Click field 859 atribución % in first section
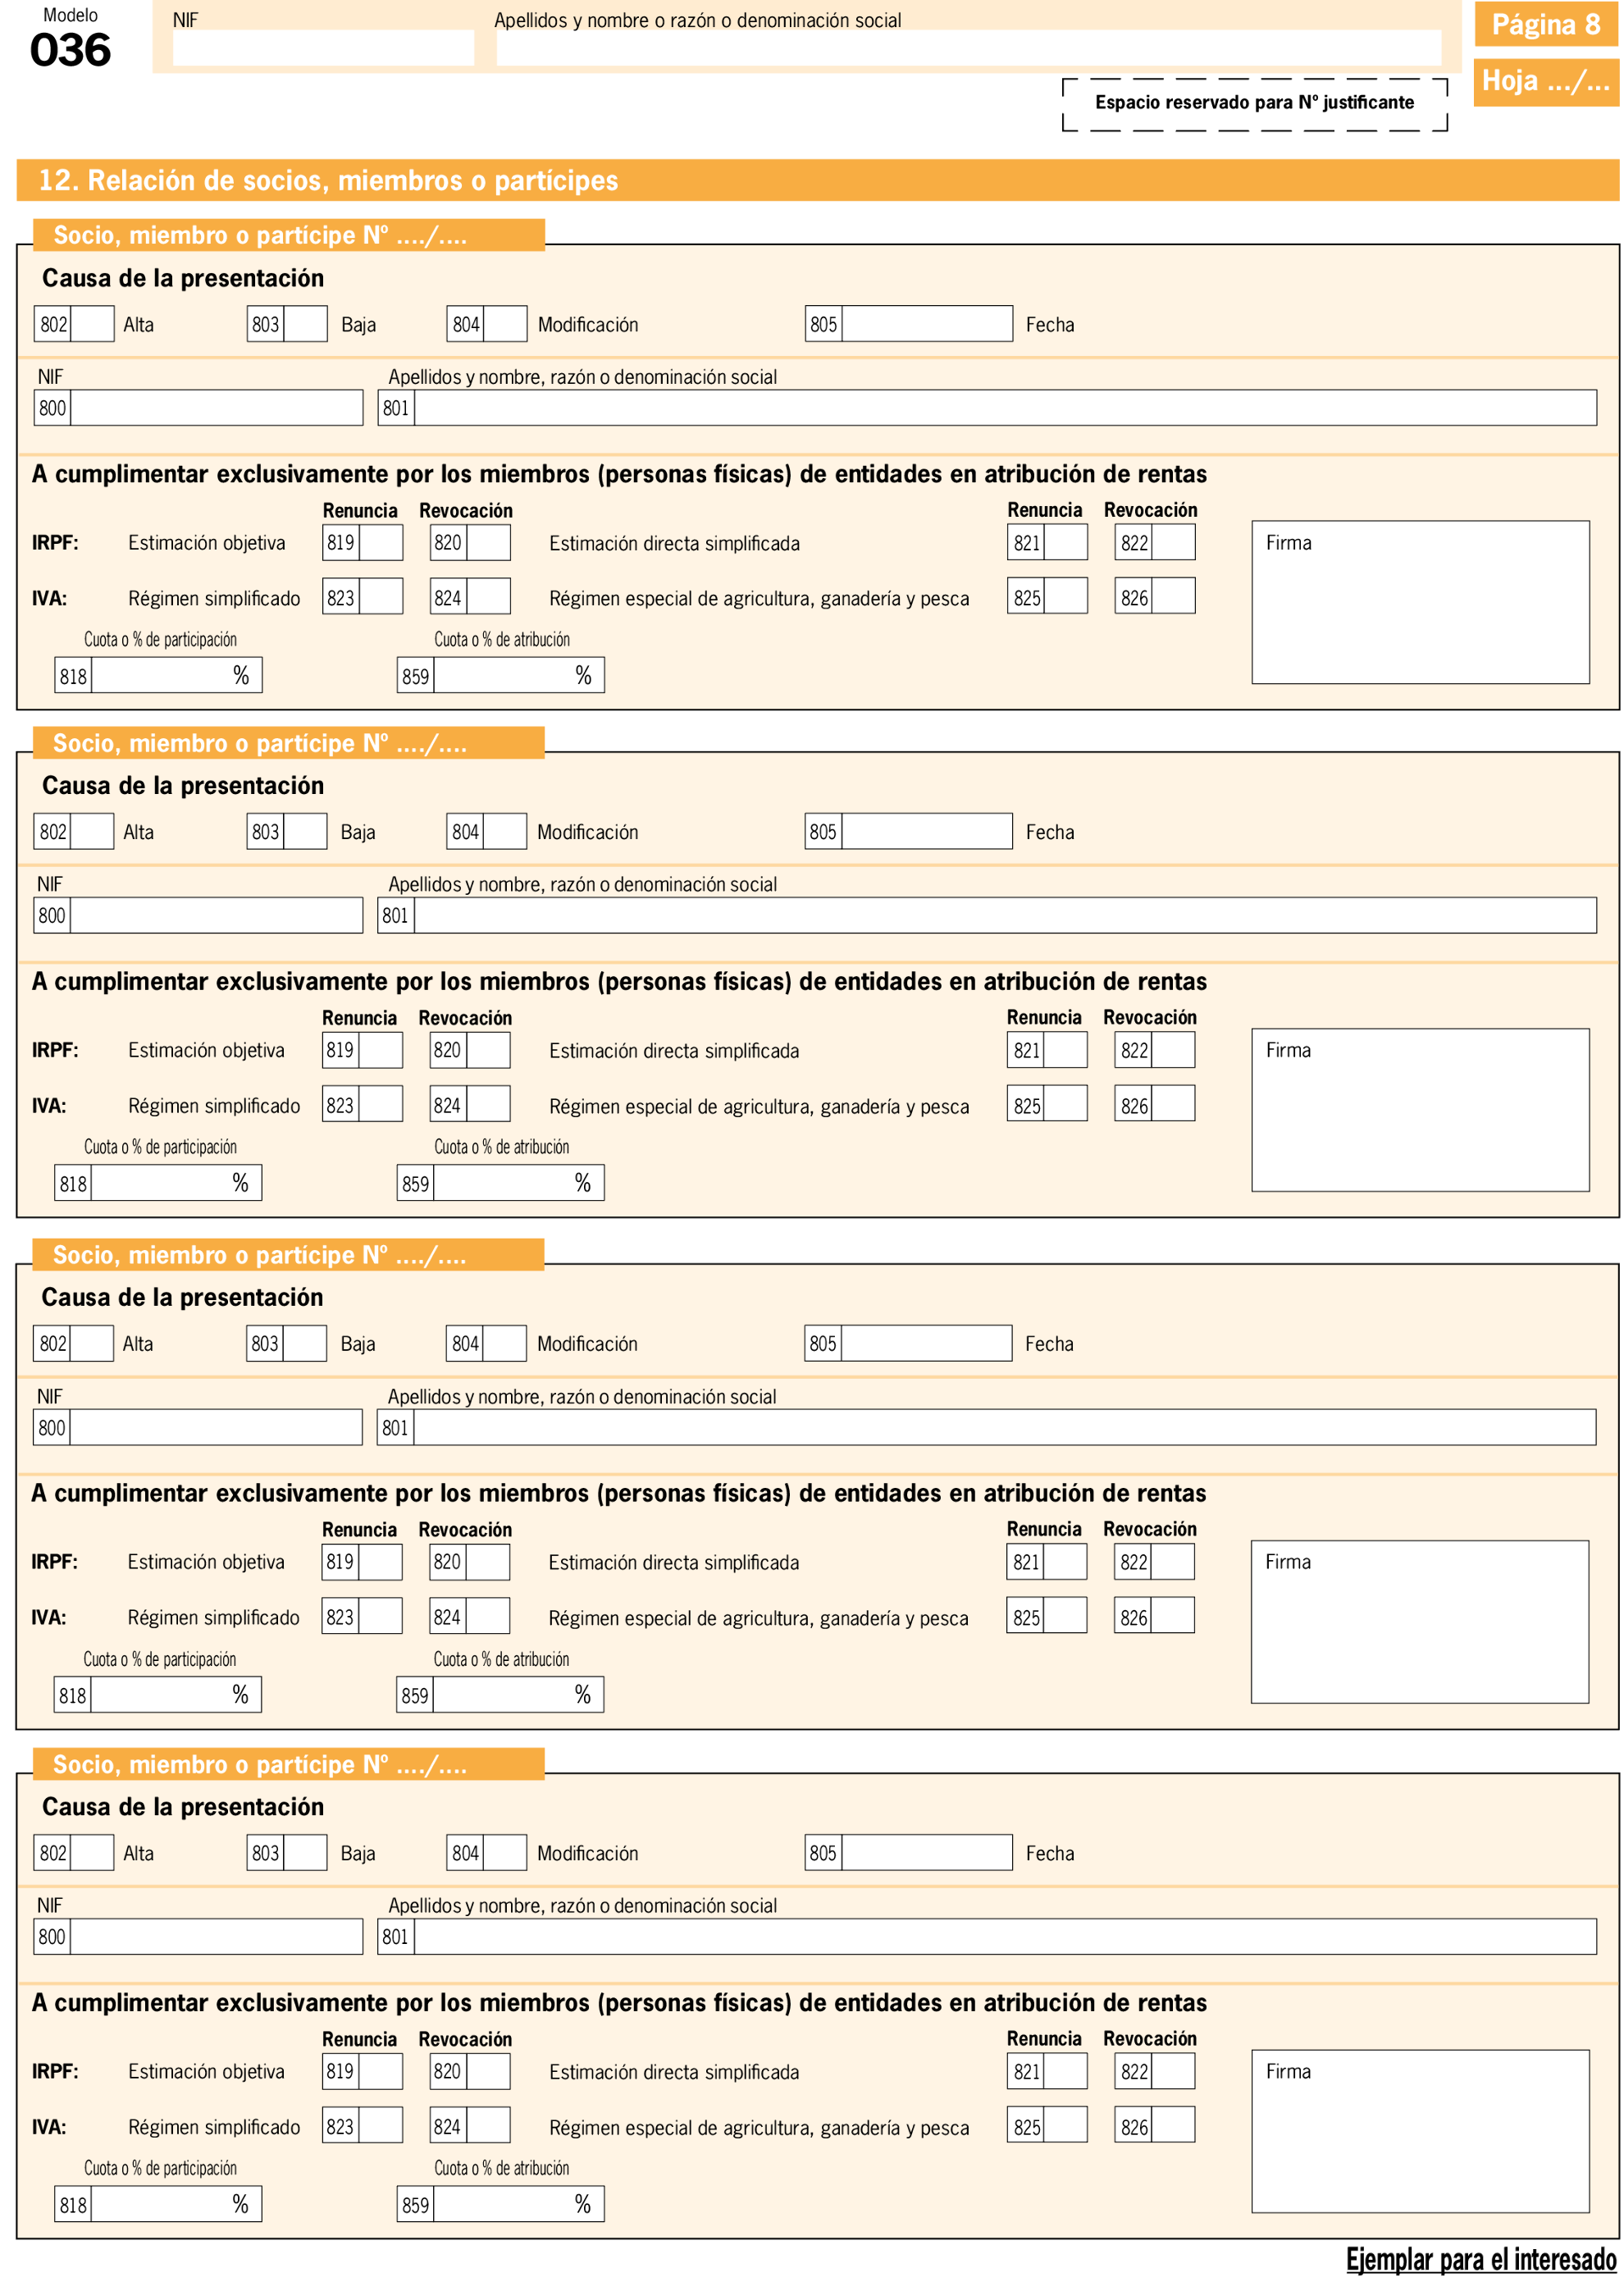1624x2277 pixels. point(519,675)
